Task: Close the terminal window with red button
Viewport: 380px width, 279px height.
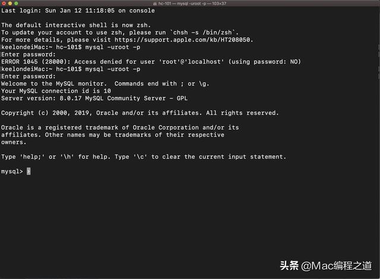Action: coord(4,4)
